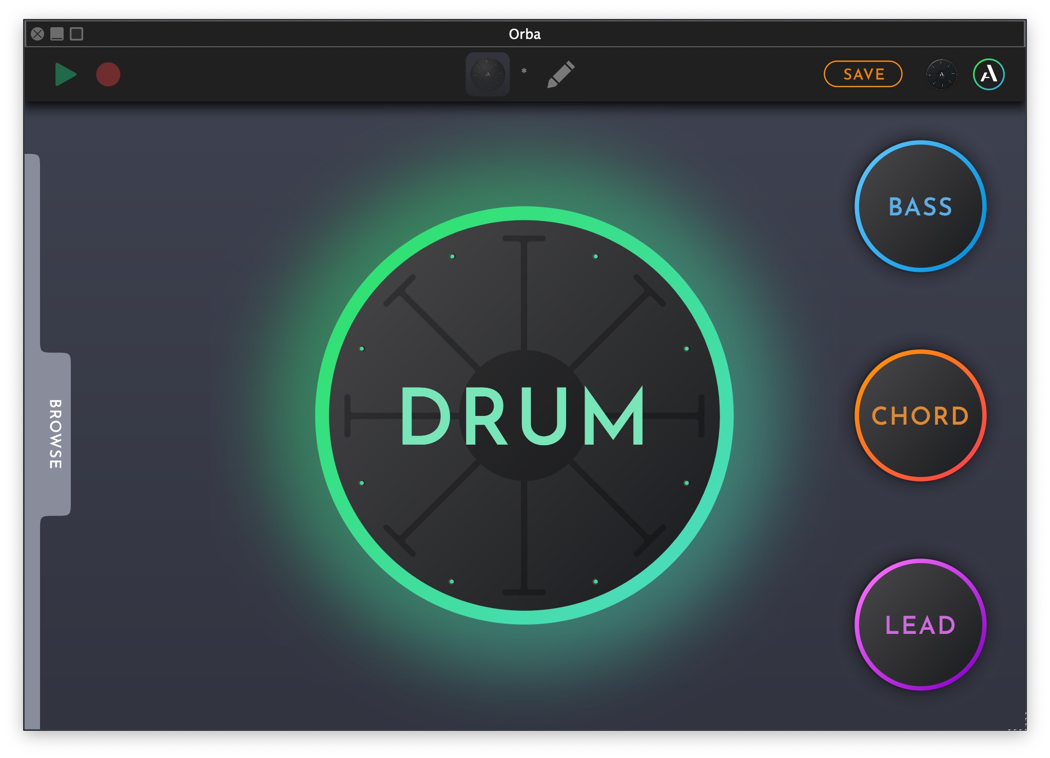The image size is (1050, 758).
Task: Open the BROWSE side tab
Action: pyautogui.click(x=55, y=433)
